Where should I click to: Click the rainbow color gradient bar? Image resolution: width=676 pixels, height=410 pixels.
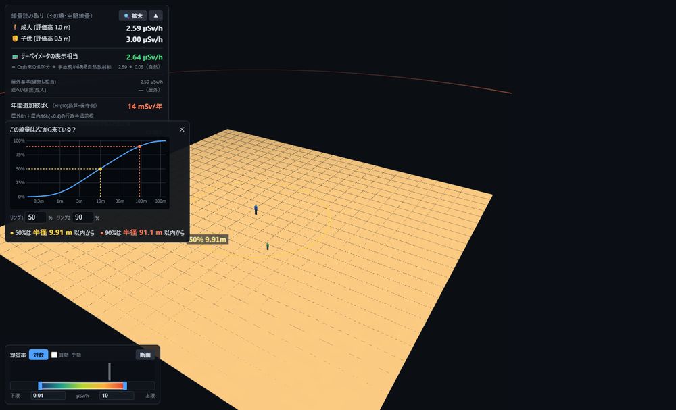click(x=82, y=386)
